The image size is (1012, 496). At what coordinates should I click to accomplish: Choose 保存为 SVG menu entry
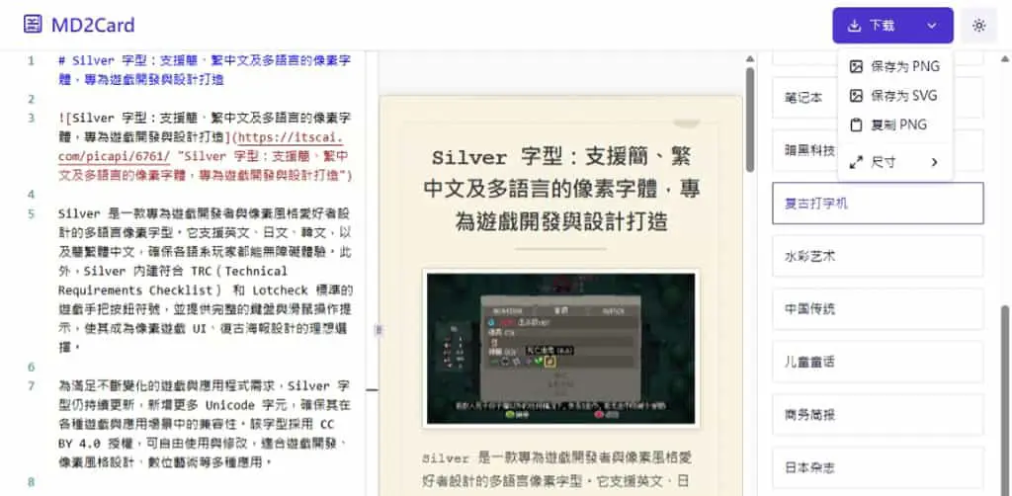(895, 96)
